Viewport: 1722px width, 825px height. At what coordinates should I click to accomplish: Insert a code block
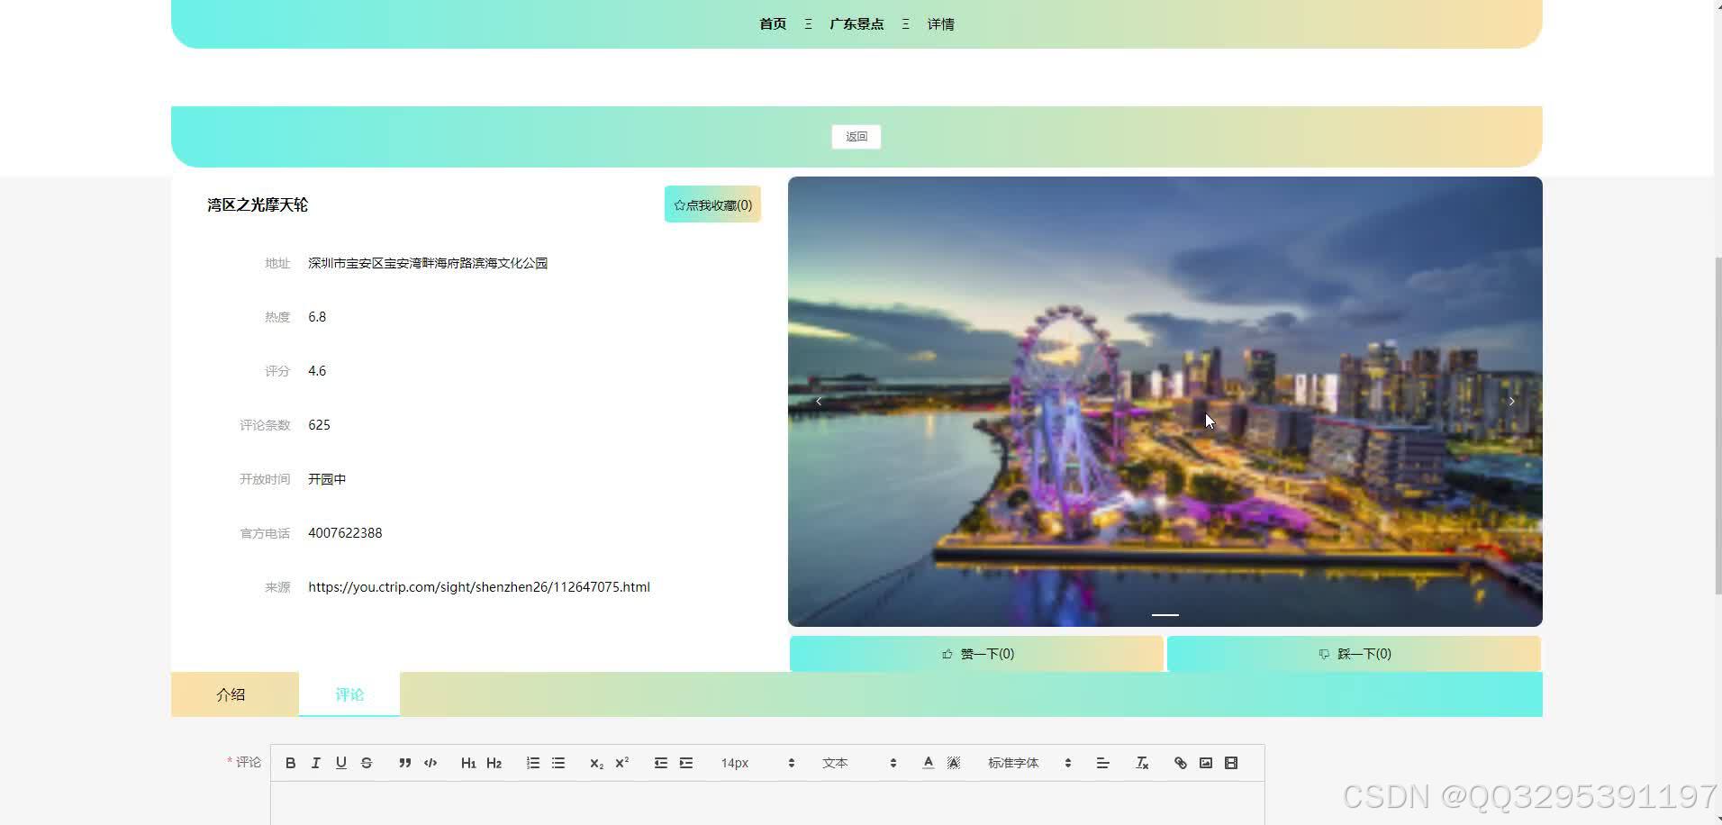point(430,762)
